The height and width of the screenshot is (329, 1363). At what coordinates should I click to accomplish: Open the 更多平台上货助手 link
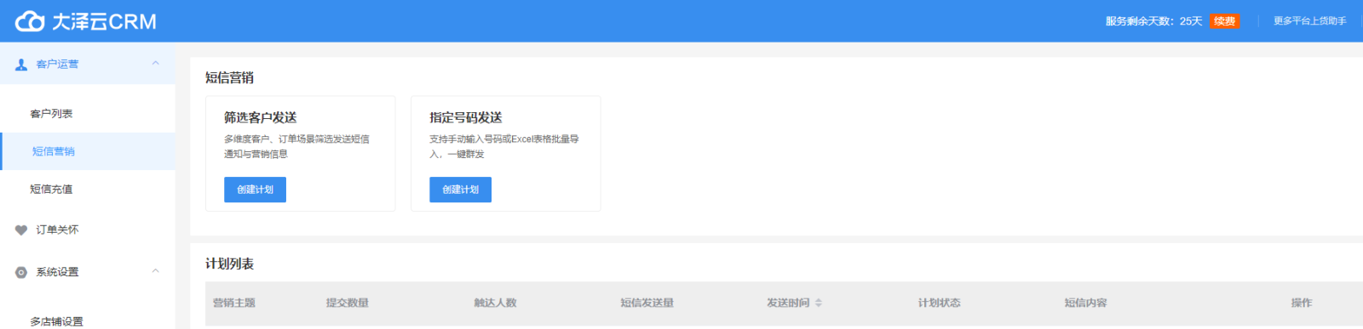coord(1309,21)
